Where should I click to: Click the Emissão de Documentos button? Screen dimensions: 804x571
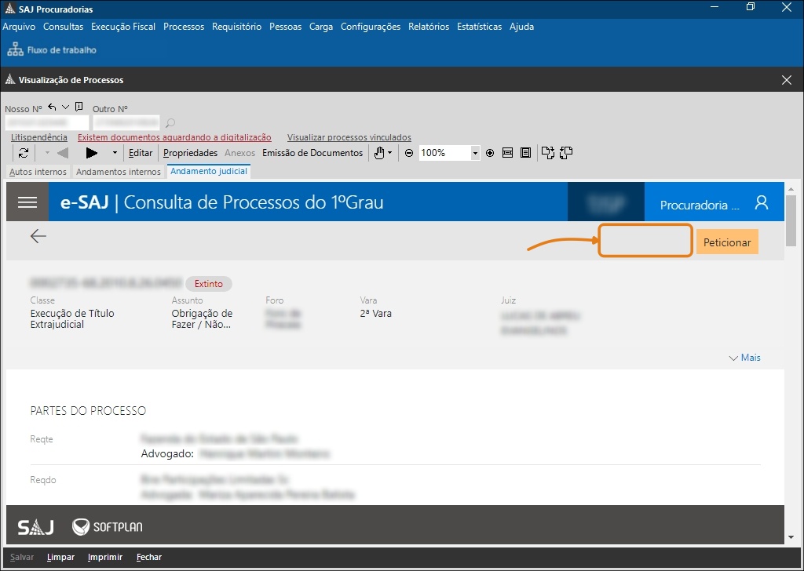(x=312, y=153)
